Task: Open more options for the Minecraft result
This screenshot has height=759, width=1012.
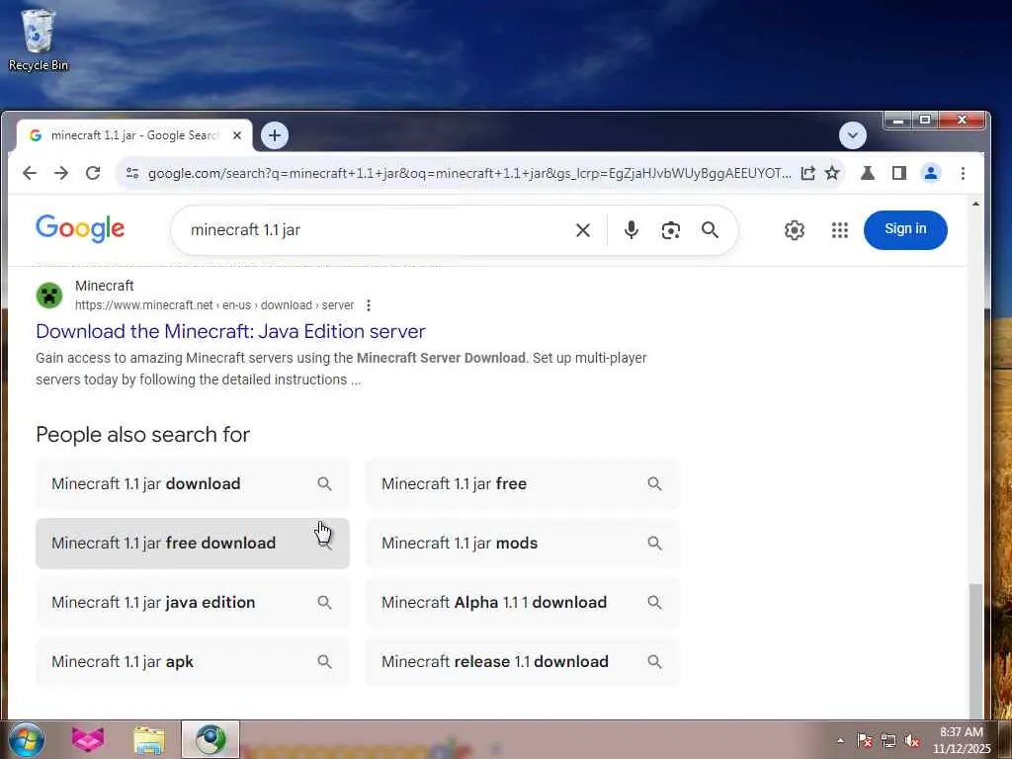Action: pyautogui.click(x=369, y=305)
